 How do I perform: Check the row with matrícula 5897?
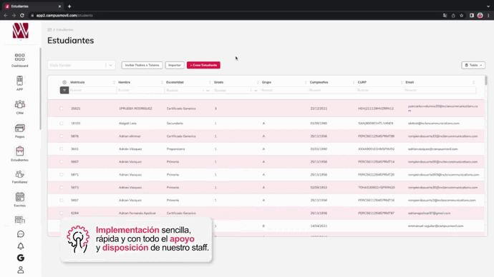(x=62, y=200)
